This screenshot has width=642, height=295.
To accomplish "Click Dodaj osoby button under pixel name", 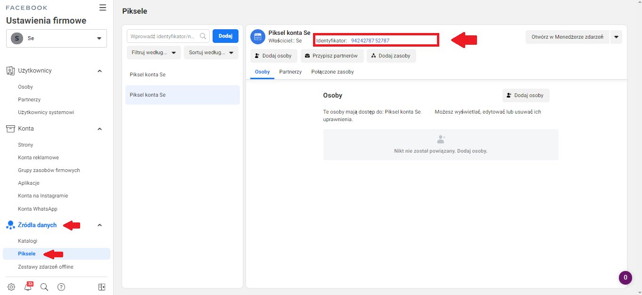I will click(x=274, y=56).
